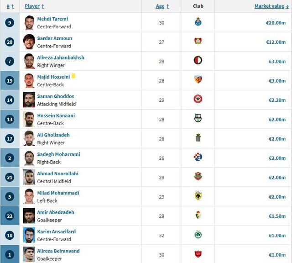Click shirt number 22 badge for Abedzadeh
The width and height of the screenshot is (292, 263).
tap(10, 216)
